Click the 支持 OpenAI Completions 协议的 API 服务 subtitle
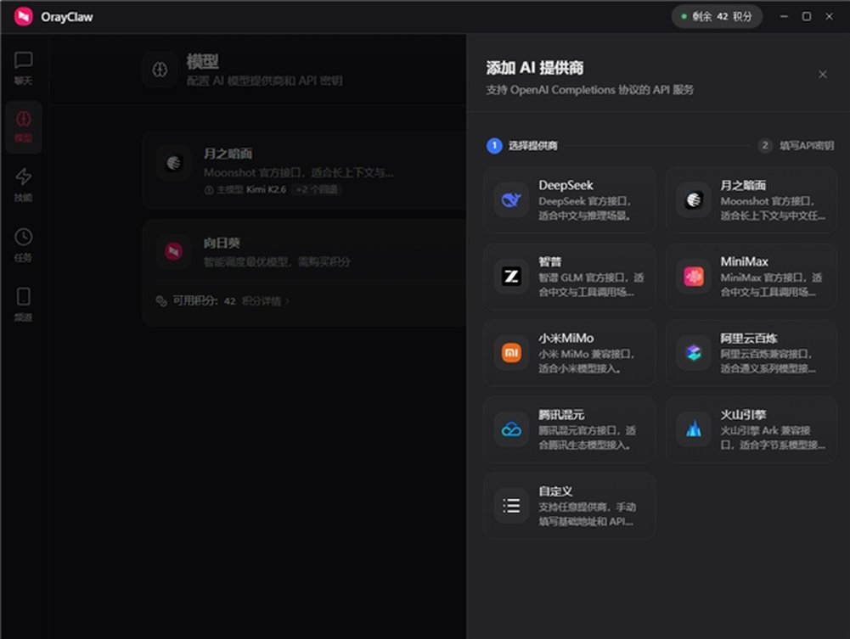 tap(590, 90)
